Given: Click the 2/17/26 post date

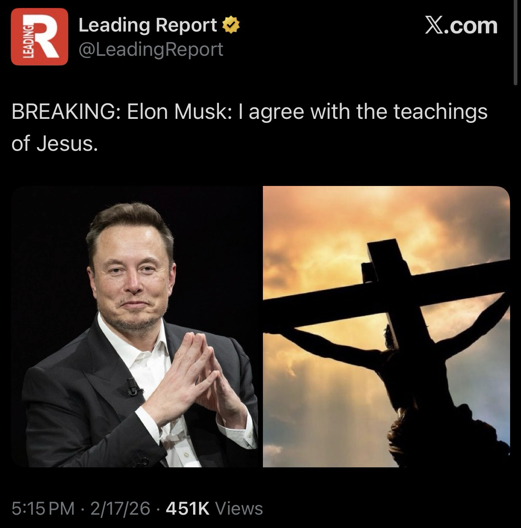Looking at the screenshot, I should pos(120,508).
